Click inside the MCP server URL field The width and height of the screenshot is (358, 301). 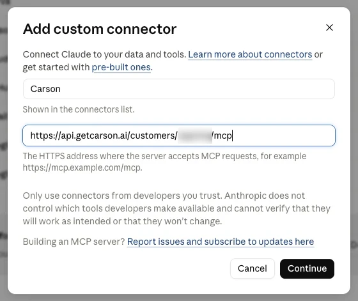point(179,135)
